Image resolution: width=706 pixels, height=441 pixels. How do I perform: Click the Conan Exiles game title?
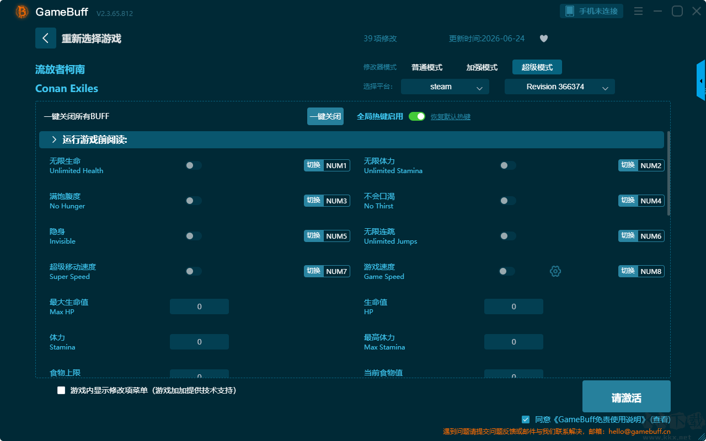(x=67, y=88)
